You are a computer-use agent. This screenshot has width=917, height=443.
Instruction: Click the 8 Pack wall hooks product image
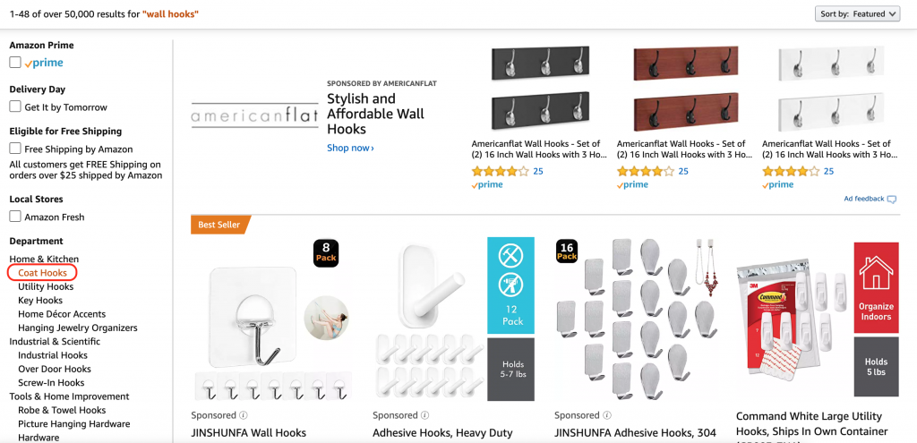tap(274, 319)
